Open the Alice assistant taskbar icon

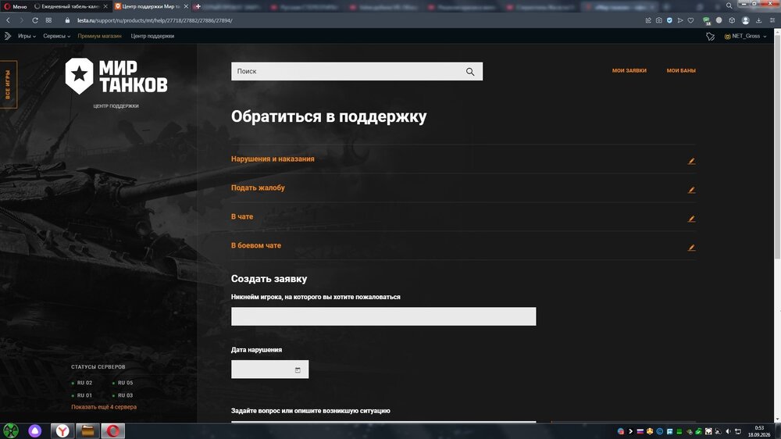click(35, 430)
